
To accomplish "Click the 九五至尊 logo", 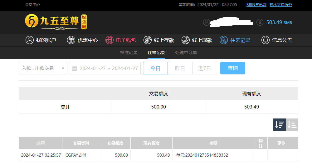I will pos(56,22).
